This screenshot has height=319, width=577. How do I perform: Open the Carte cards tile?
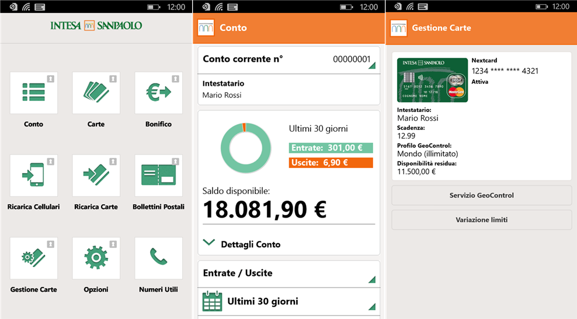pyautogui.click(x=96, y=93)
